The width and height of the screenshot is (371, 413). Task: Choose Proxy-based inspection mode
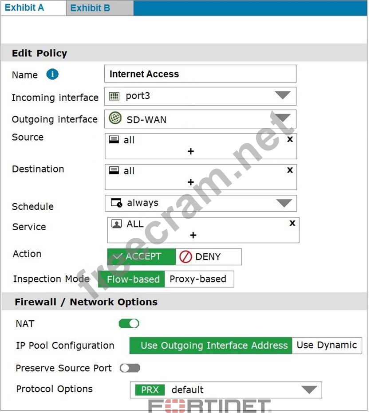[199, 279]
